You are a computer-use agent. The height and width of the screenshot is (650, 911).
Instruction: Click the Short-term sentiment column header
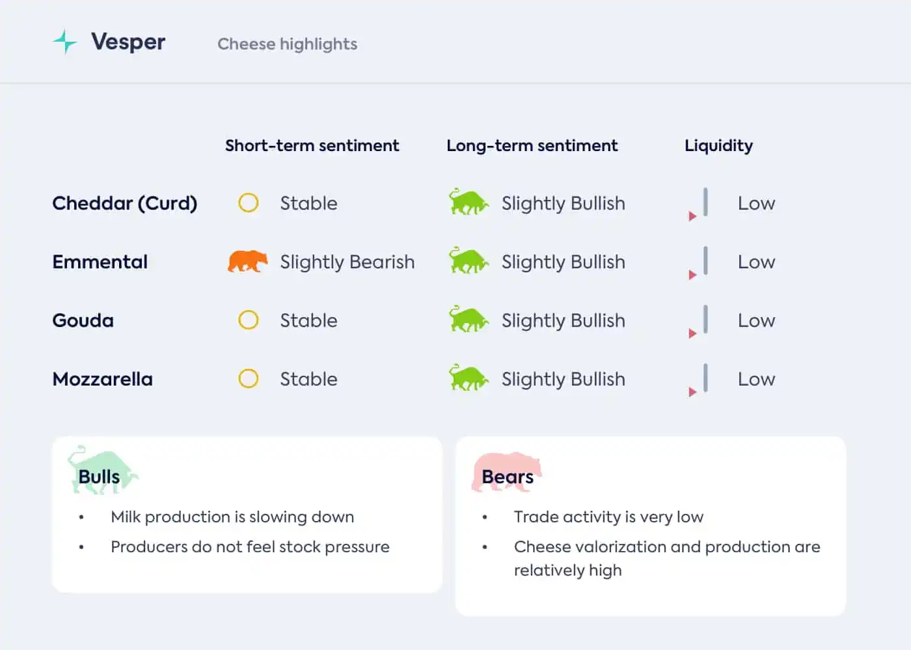pos(312,145)
